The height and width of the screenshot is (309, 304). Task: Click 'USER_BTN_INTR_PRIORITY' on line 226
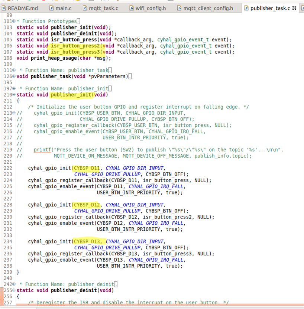click(x=128, y=193)
